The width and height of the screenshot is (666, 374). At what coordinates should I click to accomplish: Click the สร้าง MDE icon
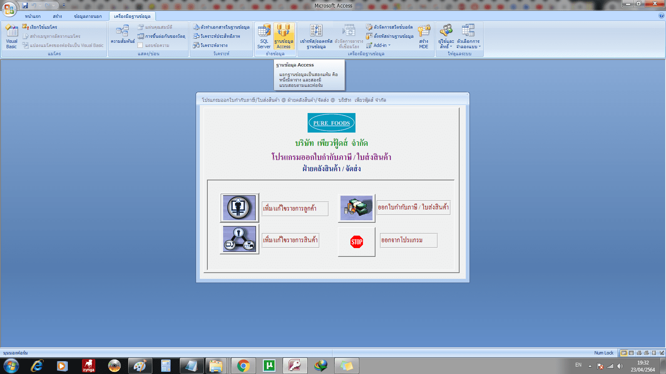point(424,36)
